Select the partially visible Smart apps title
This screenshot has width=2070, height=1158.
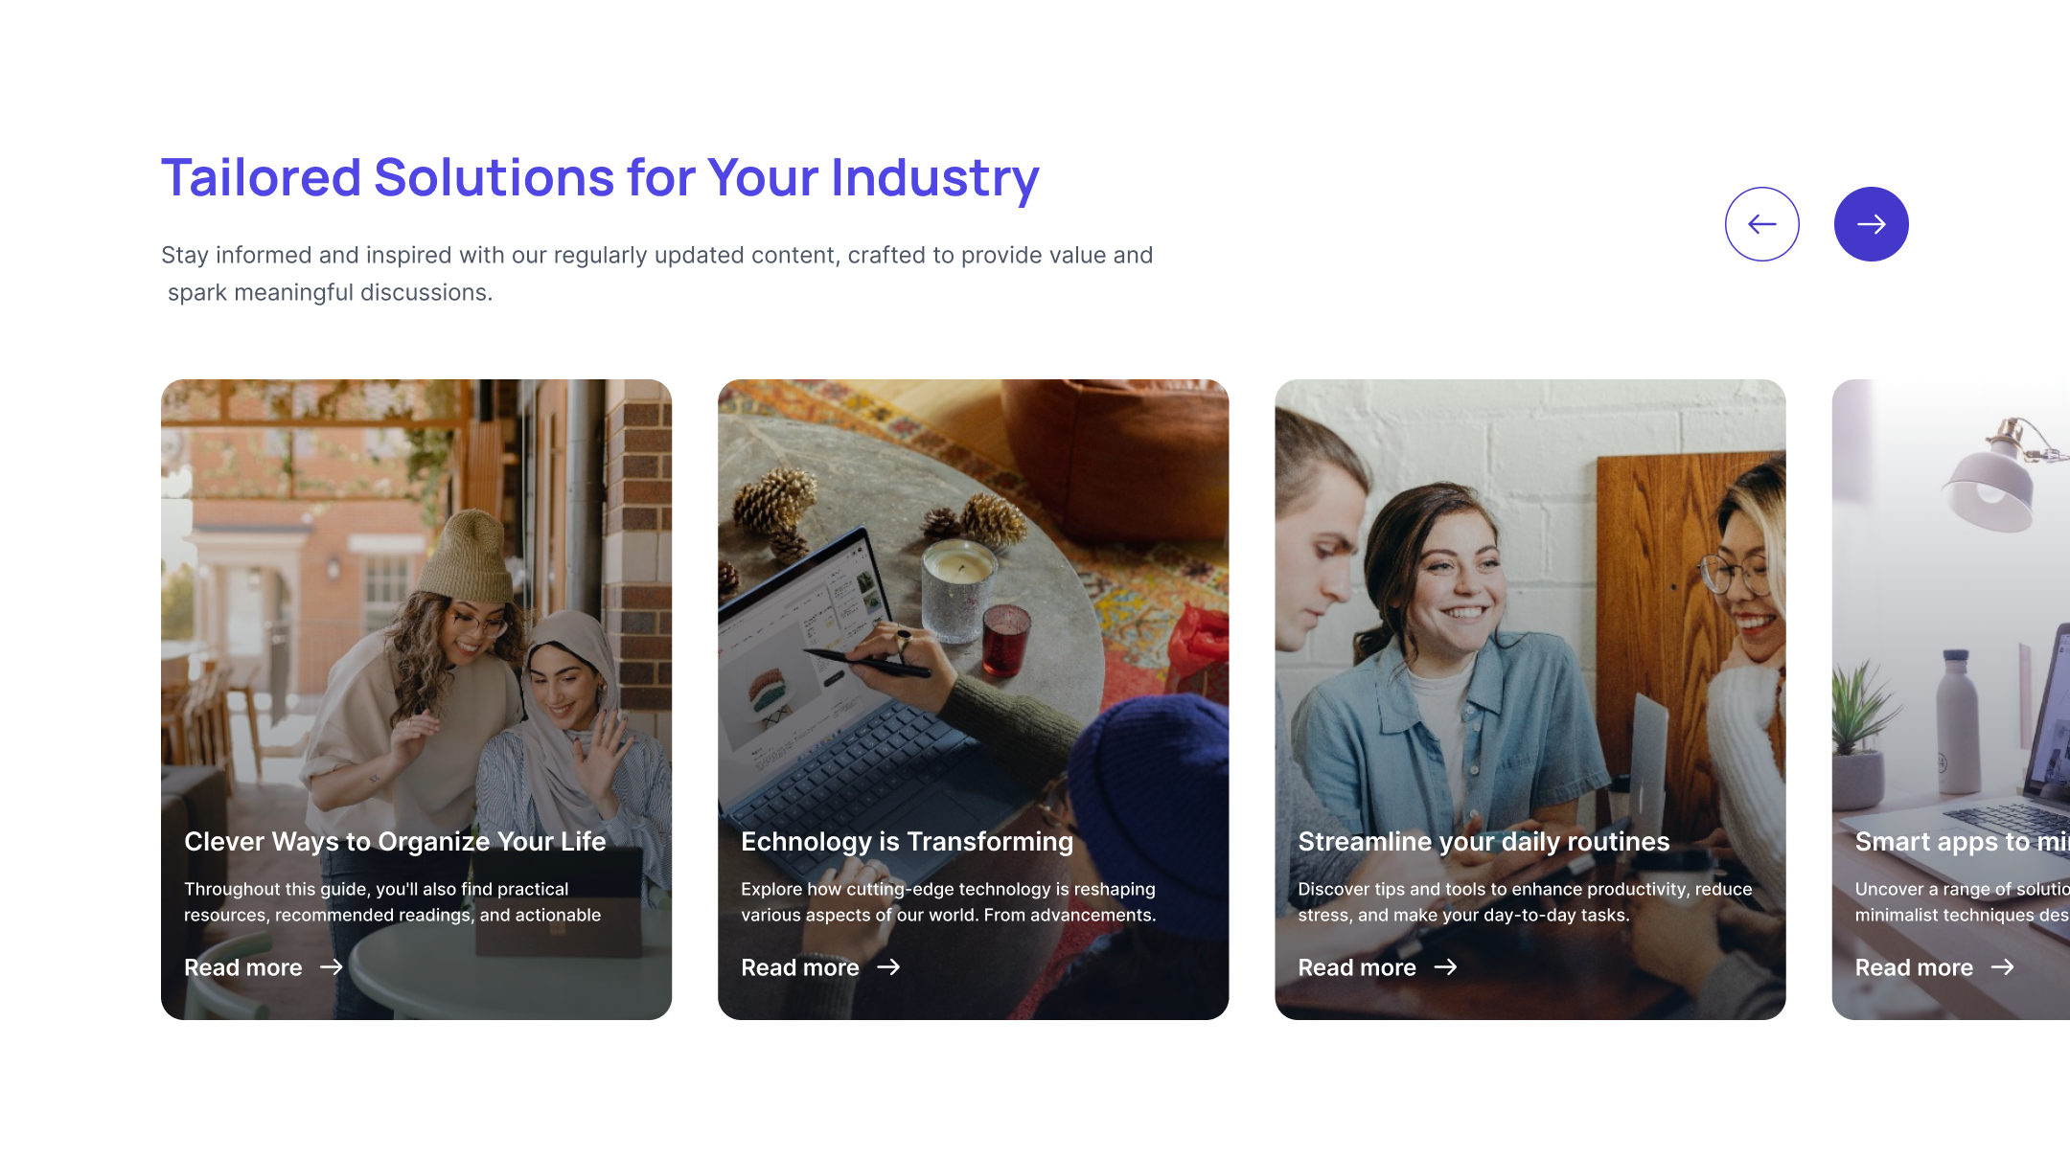(x=1962, y=841)
